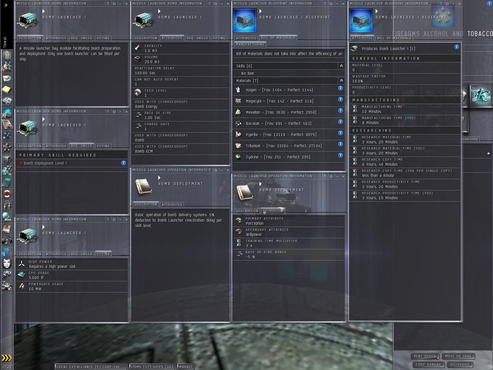
Task: Open the EVE Mail envelope icon
Action: pyautogui.click(x=7, y=78)
